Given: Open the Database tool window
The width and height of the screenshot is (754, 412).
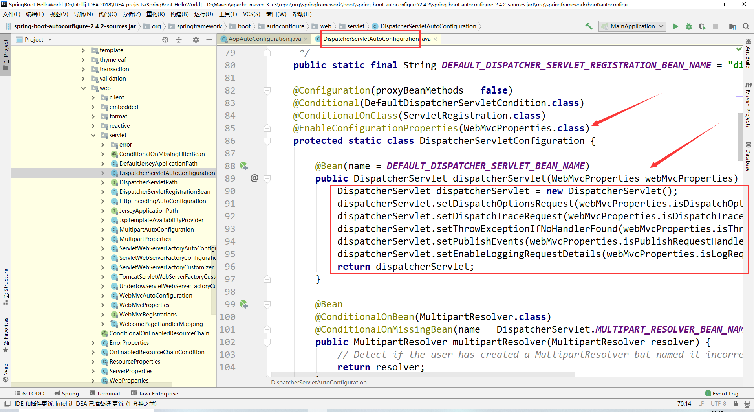Looking at the screenshot, I should (x=748, y=156).
